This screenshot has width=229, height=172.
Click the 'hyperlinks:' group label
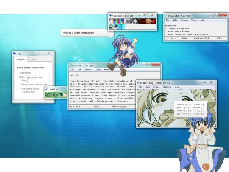(x=25, y=73)
